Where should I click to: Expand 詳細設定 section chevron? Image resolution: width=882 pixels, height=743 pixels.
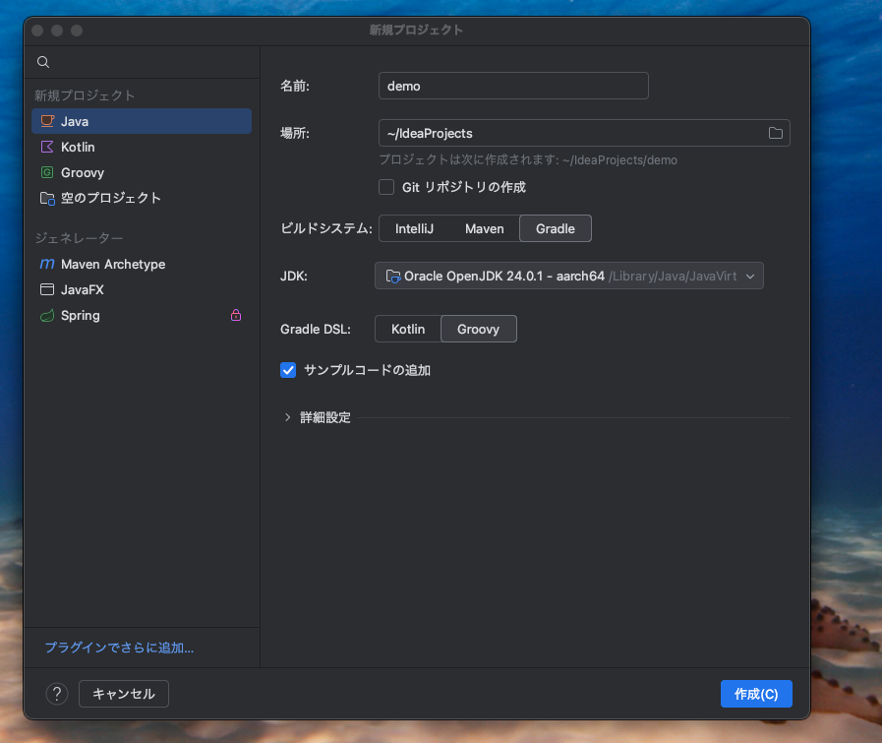(287, 417)
